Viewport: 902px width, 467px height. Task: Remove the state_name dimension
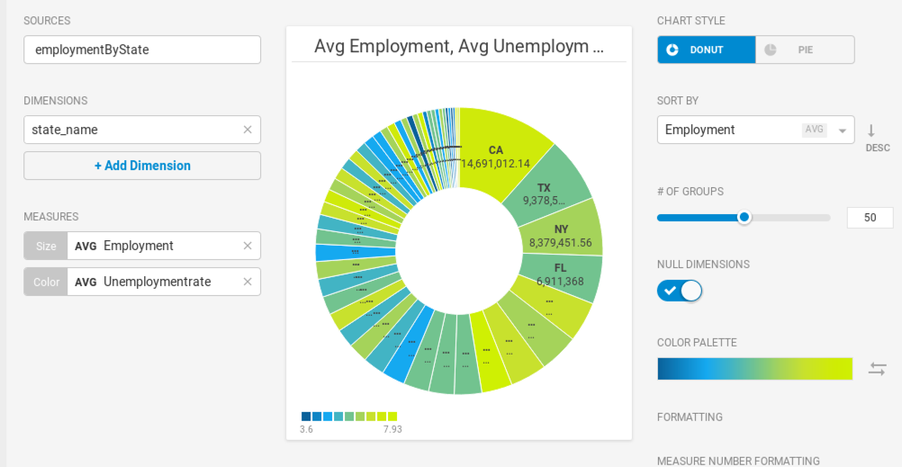(x=248, y=130)
